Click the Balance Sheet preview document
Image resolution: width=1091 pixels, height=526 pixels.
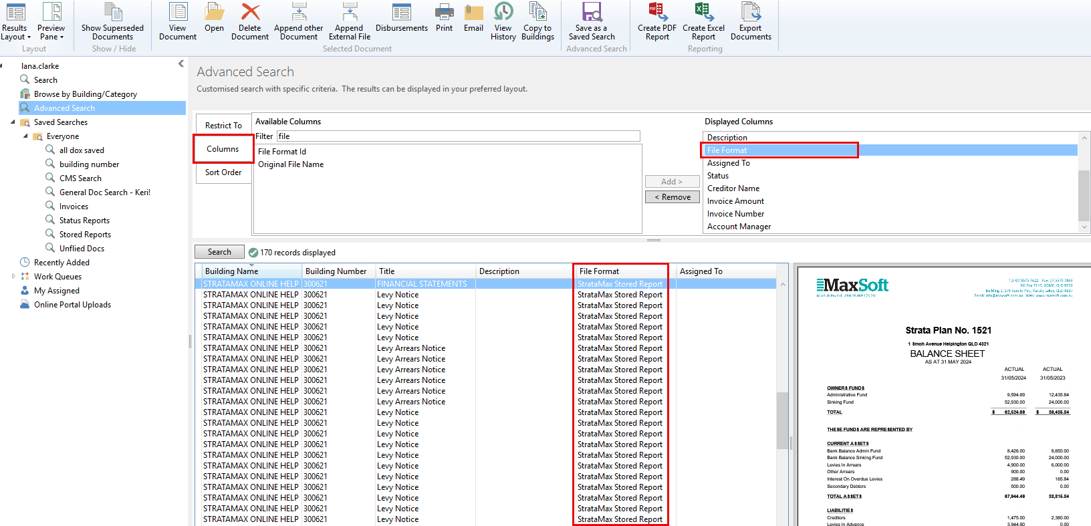pos(944,396)
